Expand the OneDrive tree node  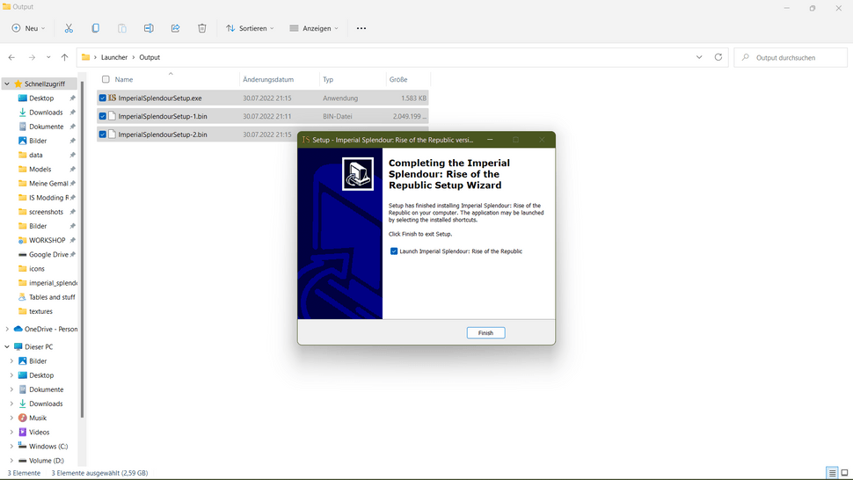point(7,329)
